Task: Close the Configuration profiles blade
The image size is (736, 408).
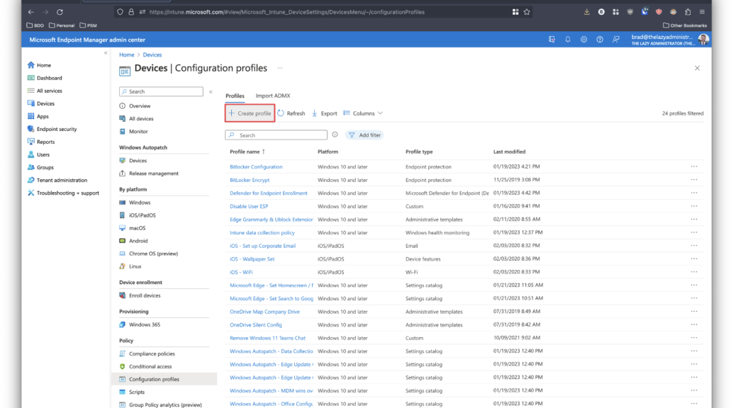Action: [x=698, y=68]
